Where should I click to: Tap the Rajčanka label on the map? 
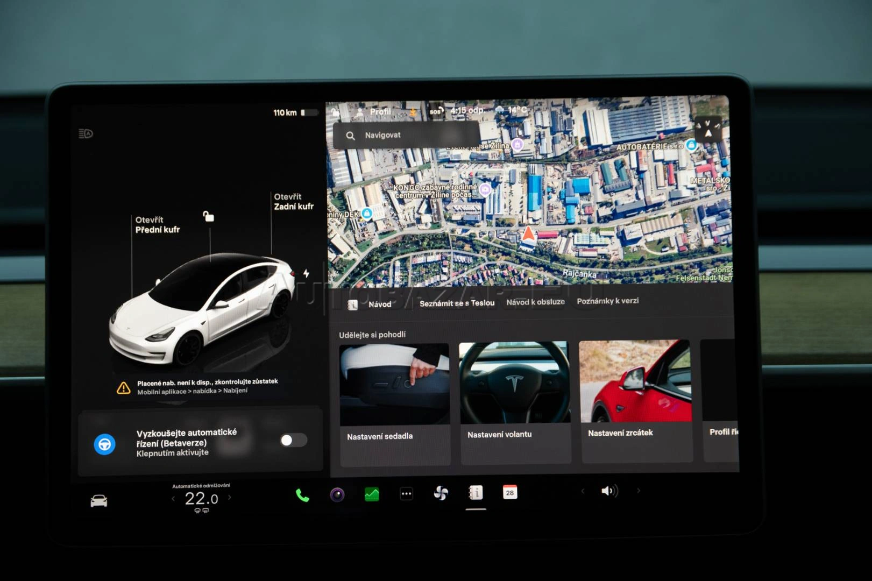tap(579, 274)
